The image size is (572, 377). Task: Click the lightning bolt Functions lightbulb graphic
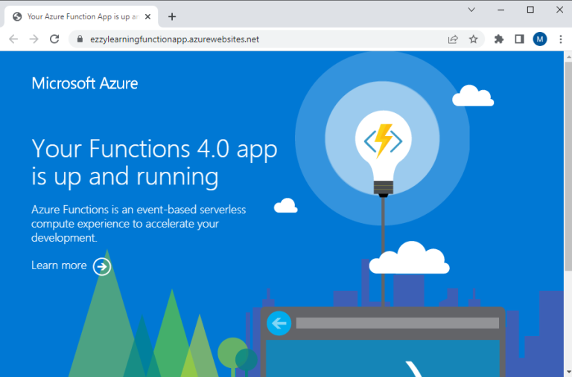383,141
